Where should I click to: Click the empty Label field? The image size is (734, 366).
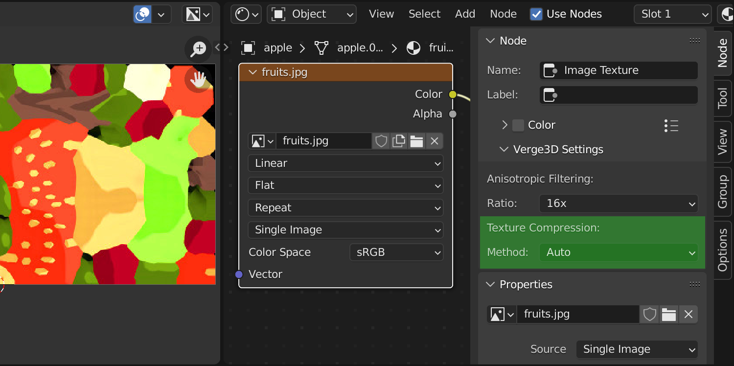pyautogui.click(x=619, y=95)
